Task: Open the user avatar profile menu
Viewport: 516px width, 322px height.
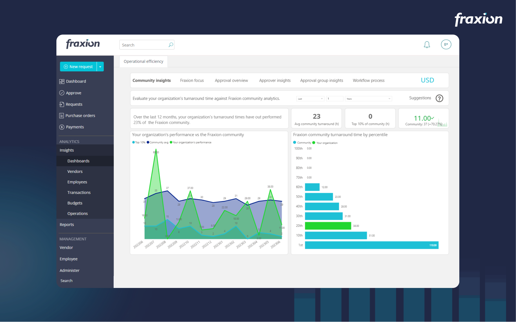Action: point(446,45)
